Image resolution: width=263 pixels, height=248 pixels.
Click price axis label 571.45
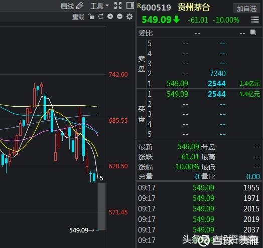tap(118, 212)
